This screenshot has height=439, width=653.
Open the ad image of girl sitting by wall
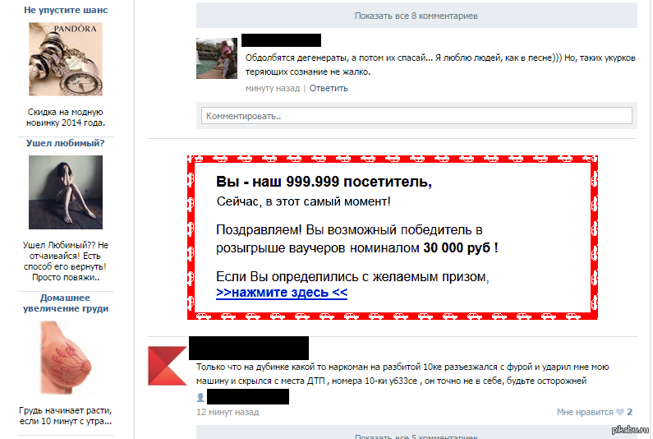point(66,192)
